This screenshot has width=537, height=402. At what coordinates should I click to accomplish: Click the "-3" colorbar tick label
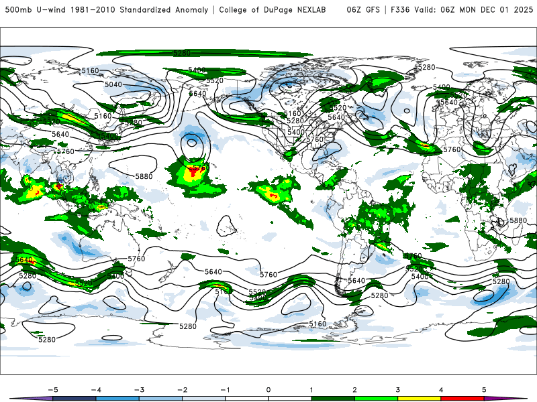140,390
